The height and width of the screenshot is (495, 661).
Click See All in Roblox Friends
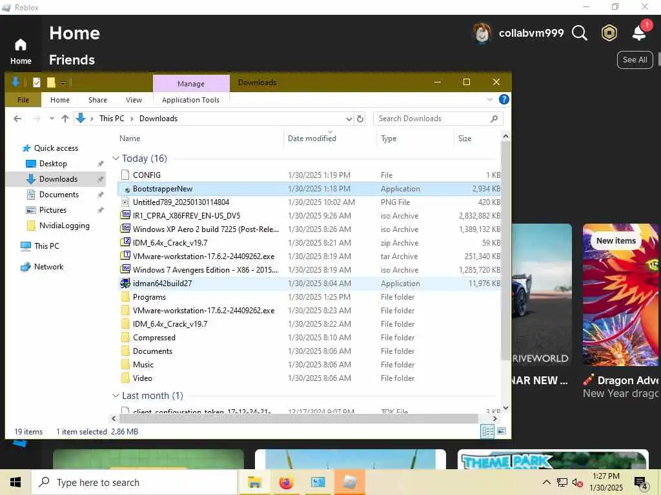(x=635, y=60)
